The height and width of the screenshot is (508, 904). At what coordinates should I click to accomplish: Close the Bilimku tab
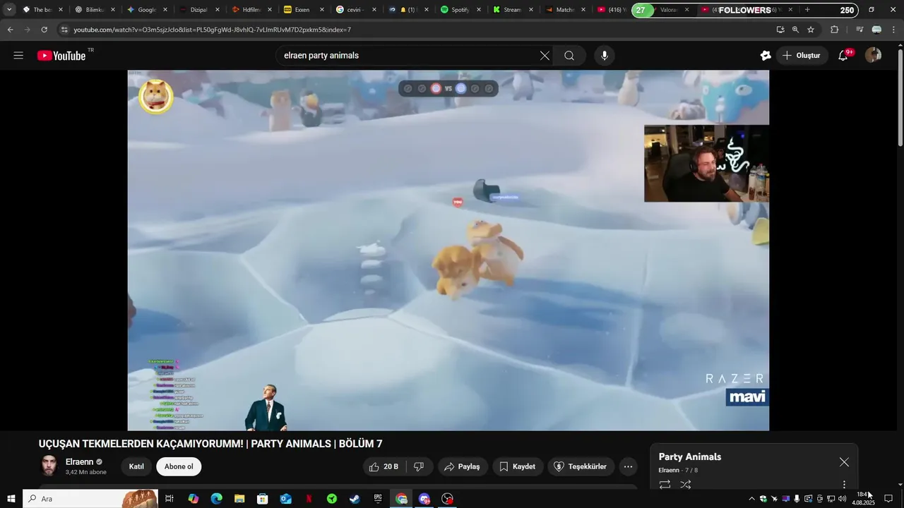(113, 10)
